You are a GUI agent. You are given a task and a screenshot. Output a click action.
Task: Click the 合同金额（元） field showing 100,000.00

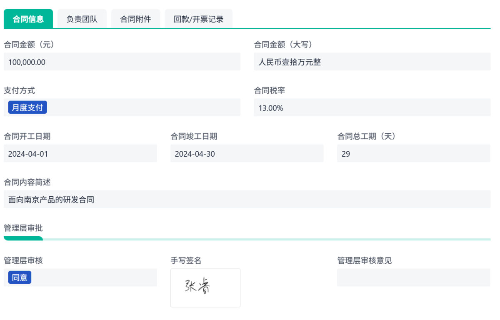[122, 62]
